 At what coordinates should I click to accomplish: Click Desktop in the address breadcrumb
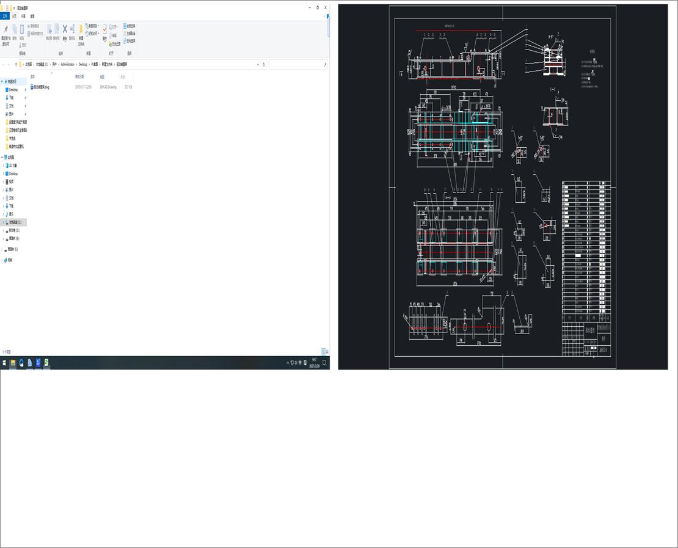click(82, 64)
